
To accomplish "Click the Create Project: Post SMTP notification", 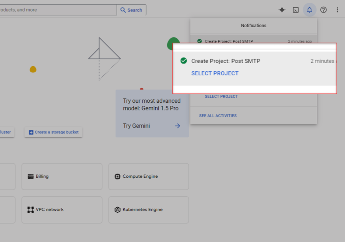I will point(226,61).
